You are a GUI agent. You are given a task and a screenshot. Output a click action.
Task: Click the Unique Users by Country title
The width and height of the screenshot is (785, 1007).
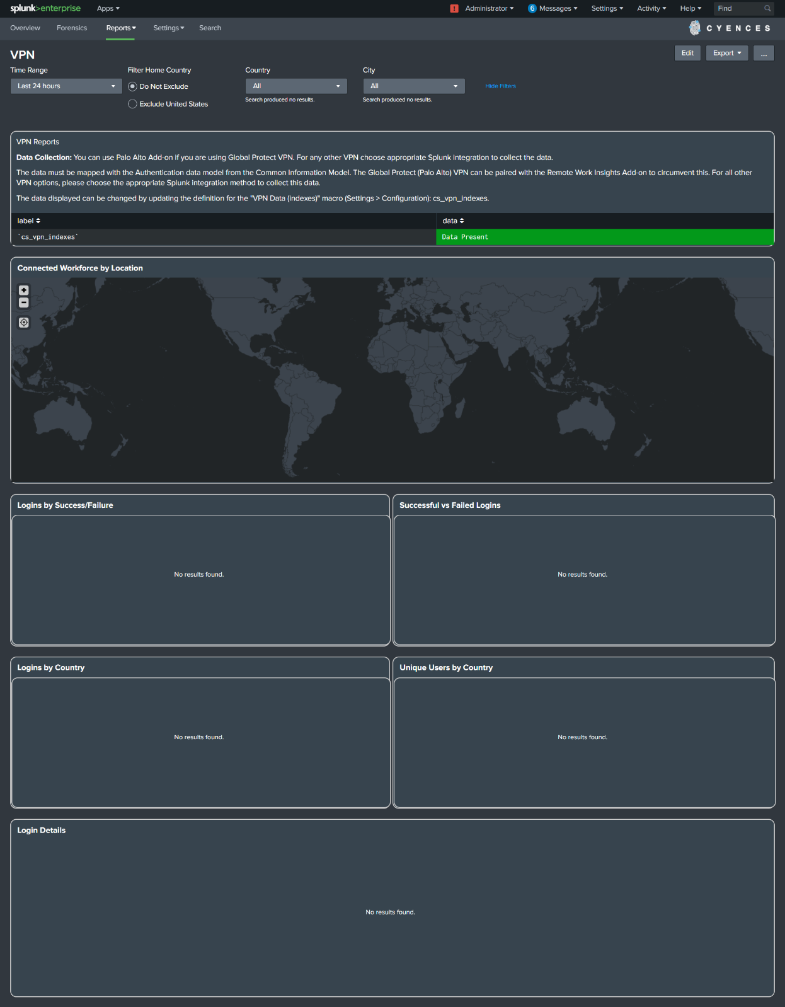[446, 667]
